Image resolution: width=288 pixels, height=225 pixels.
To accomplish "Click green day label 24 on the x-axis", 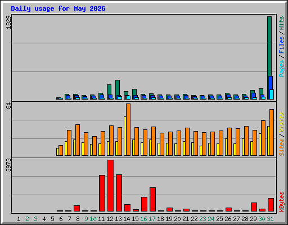I will (x=211, y=219).
